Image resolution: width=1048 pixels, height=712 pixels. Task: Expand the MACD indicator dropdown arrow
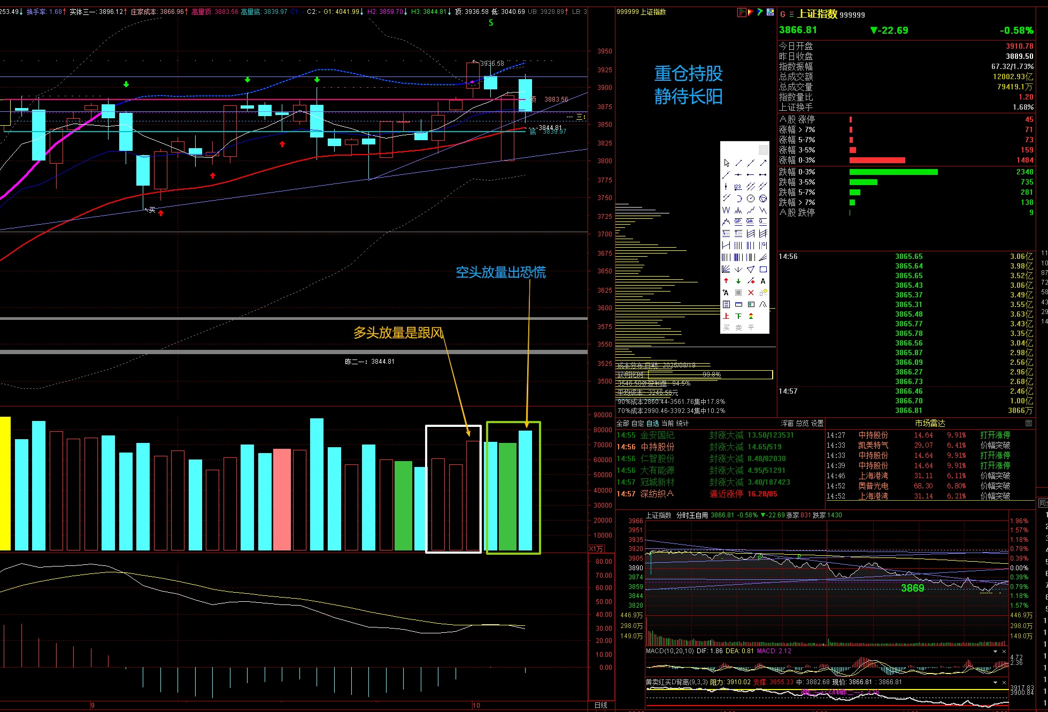(995, 652)
